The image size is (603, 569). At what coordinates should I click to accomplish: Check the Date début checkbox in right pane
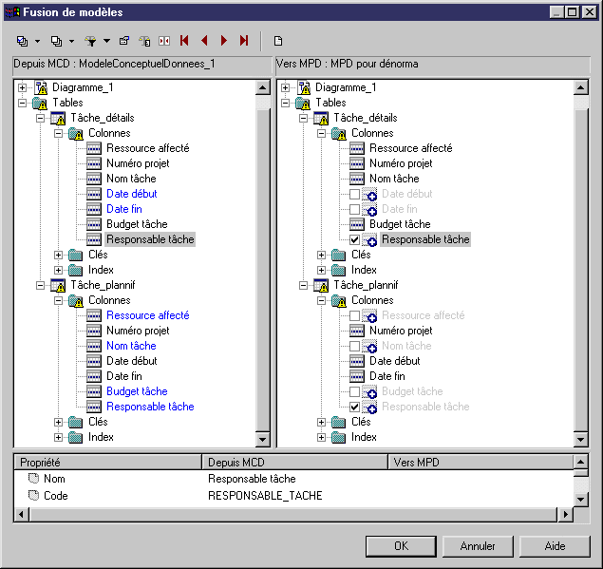[354, 194]
